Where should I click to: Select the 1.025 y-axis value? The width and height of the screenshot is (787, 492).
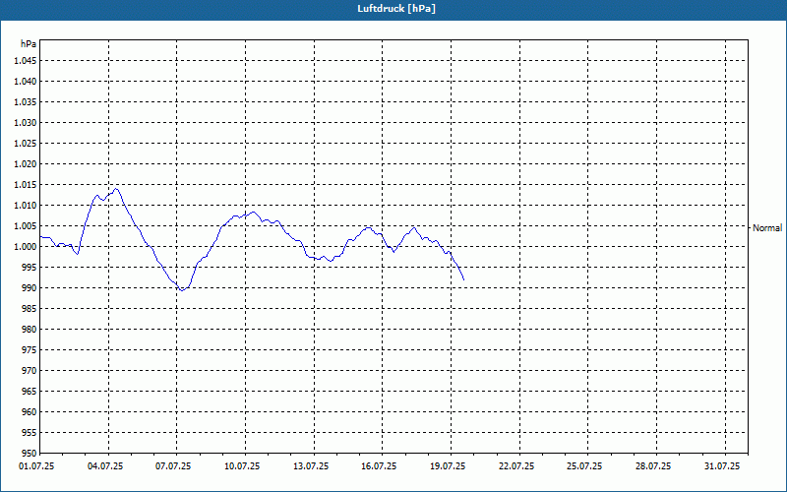[26, 143]
